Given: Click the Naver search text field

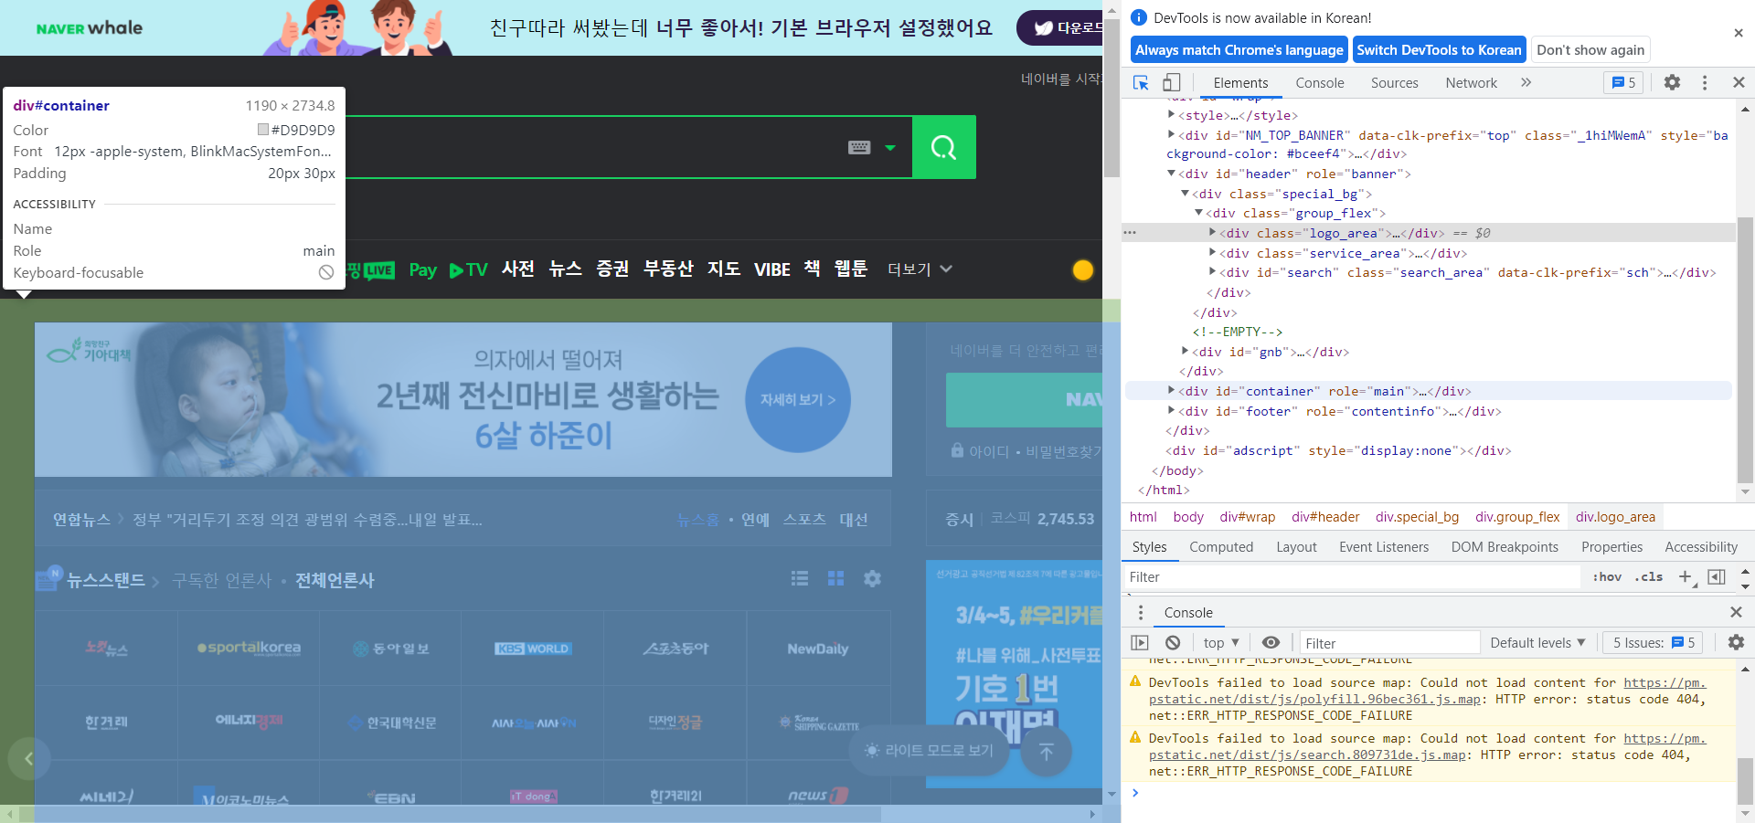Looking at the screenshot, I should 594,147.
